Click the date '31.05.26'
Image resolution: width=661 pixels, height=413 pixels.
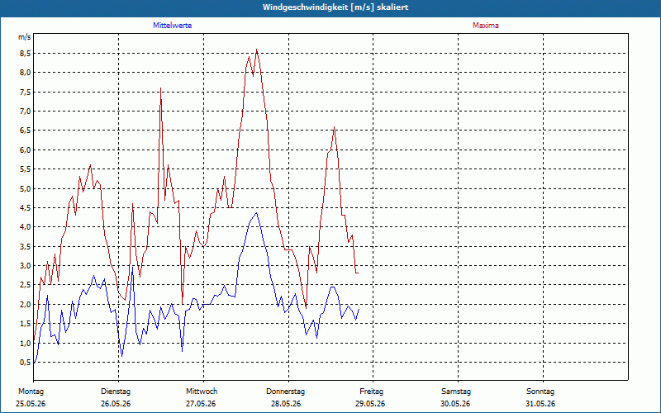point(540,404)
